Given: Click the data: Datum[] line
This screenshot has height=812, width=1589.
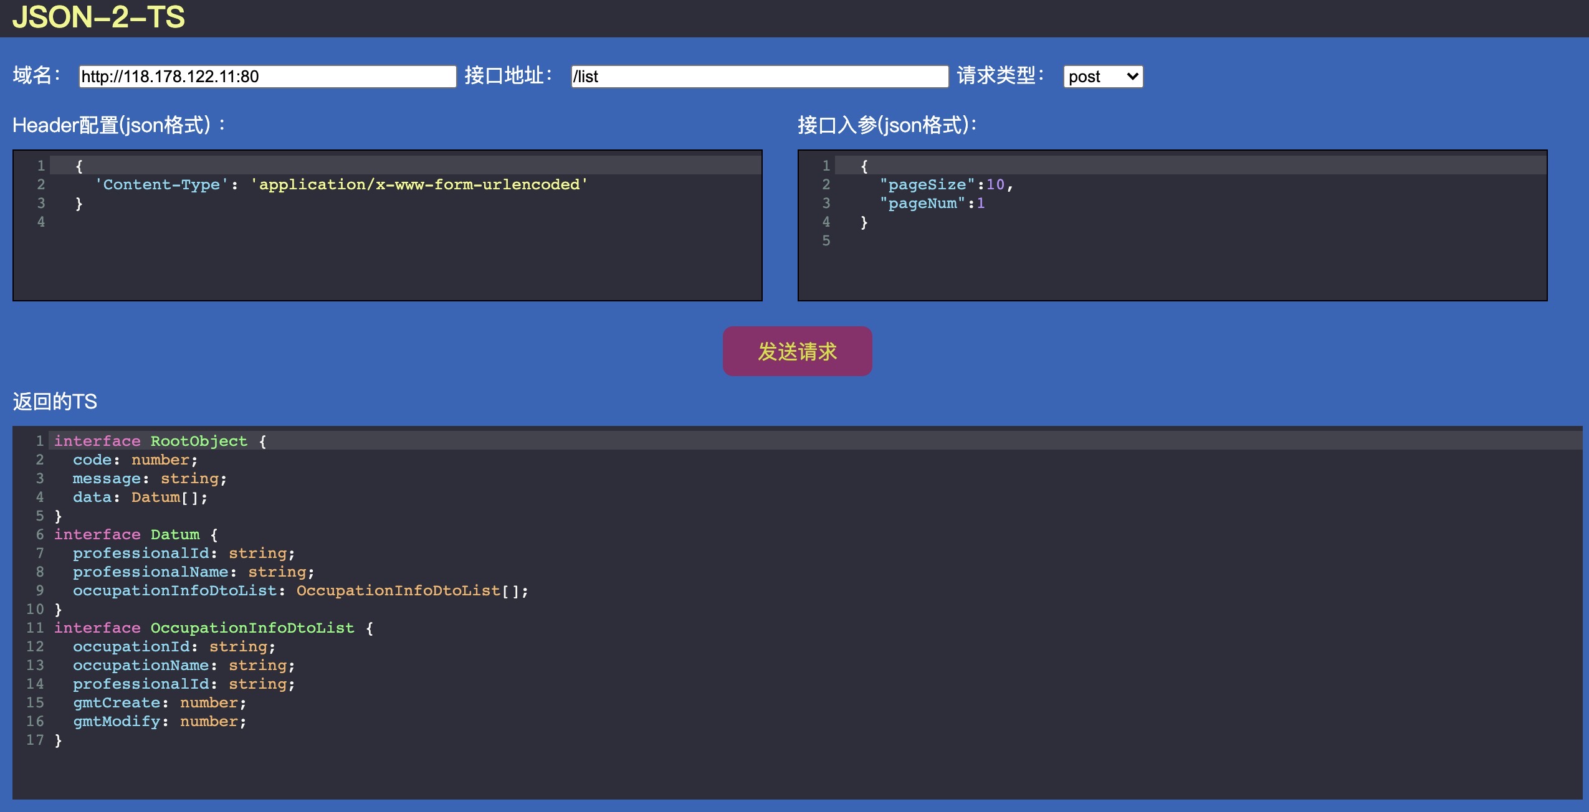Looking at the screenshot, I should pos(140,498).
